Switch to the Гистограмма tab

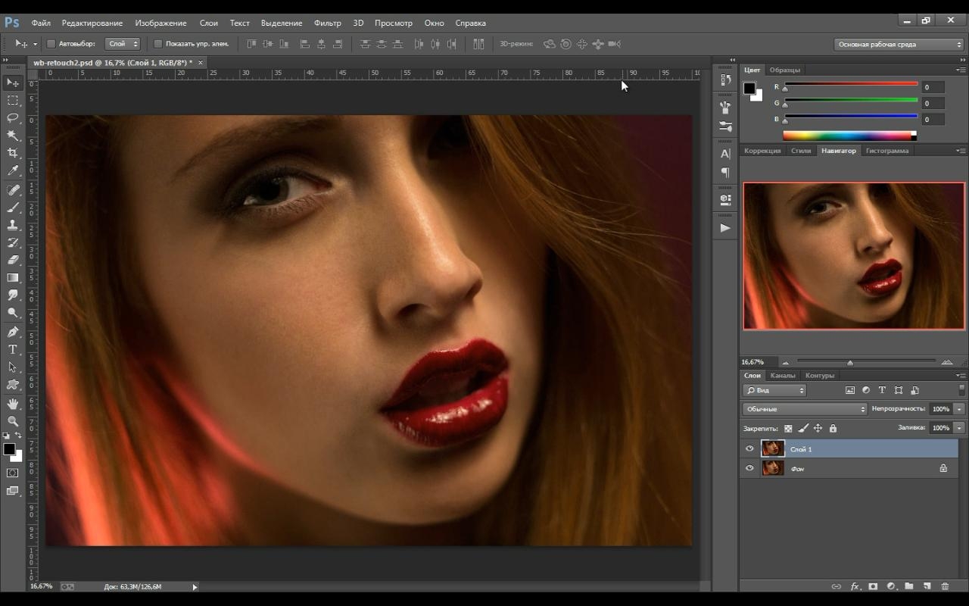coord(886,151)
